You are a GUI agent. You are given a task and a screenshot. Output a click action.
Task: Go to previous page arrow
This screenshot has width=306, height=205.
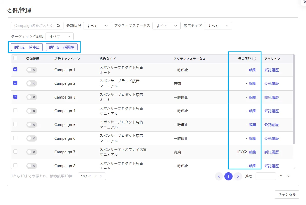[219, 176]
